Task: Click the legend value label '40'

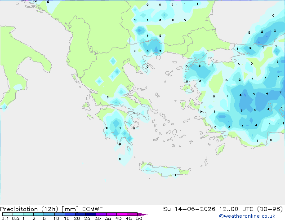Action: pyautogui.click(x=118, y=218)
